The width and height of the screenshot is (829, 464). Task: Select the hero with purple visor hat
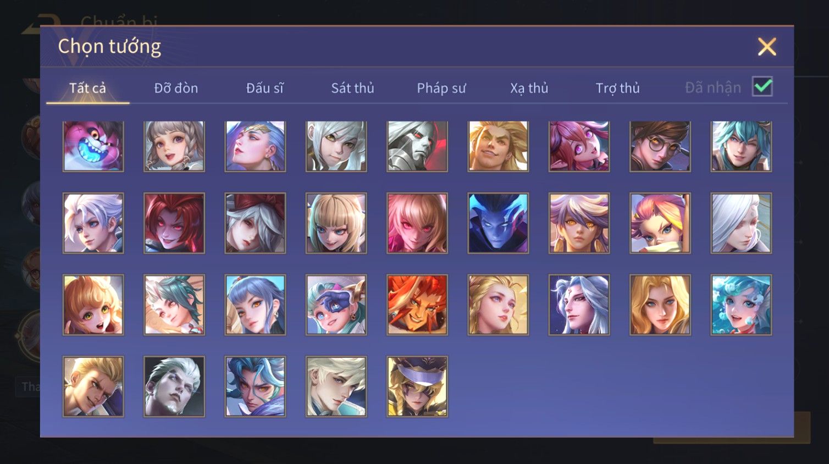point(417,386)
